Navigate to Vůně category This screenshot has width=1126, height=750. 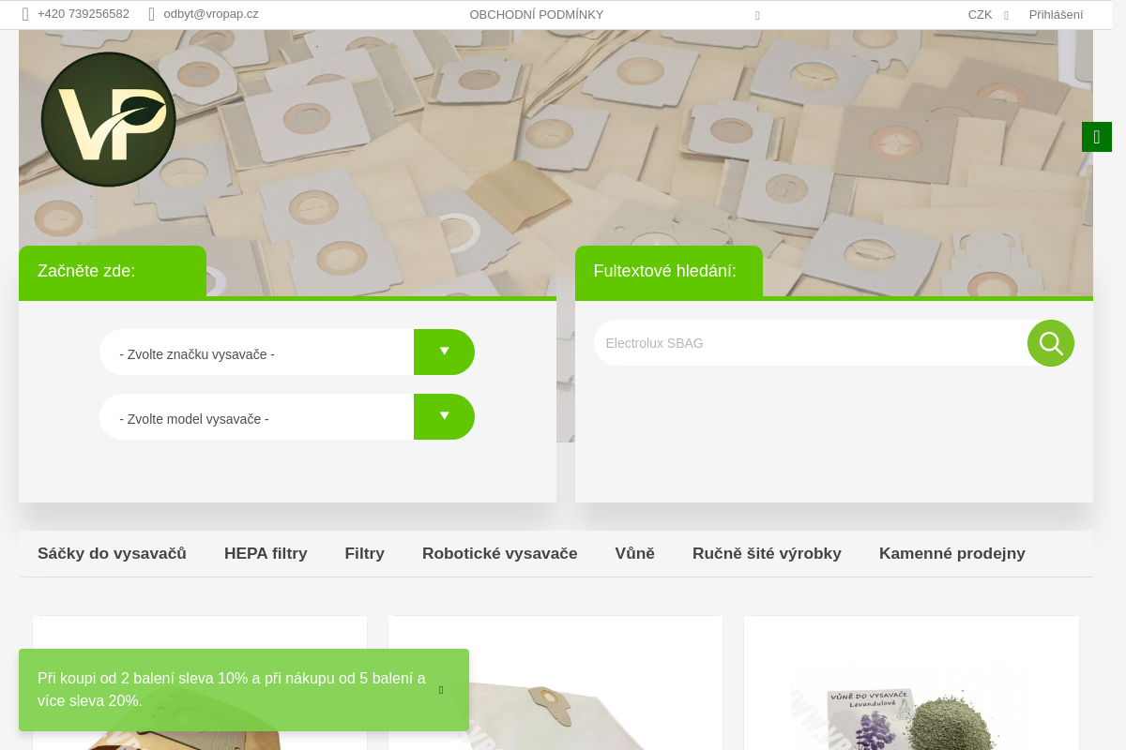[634, 553]
